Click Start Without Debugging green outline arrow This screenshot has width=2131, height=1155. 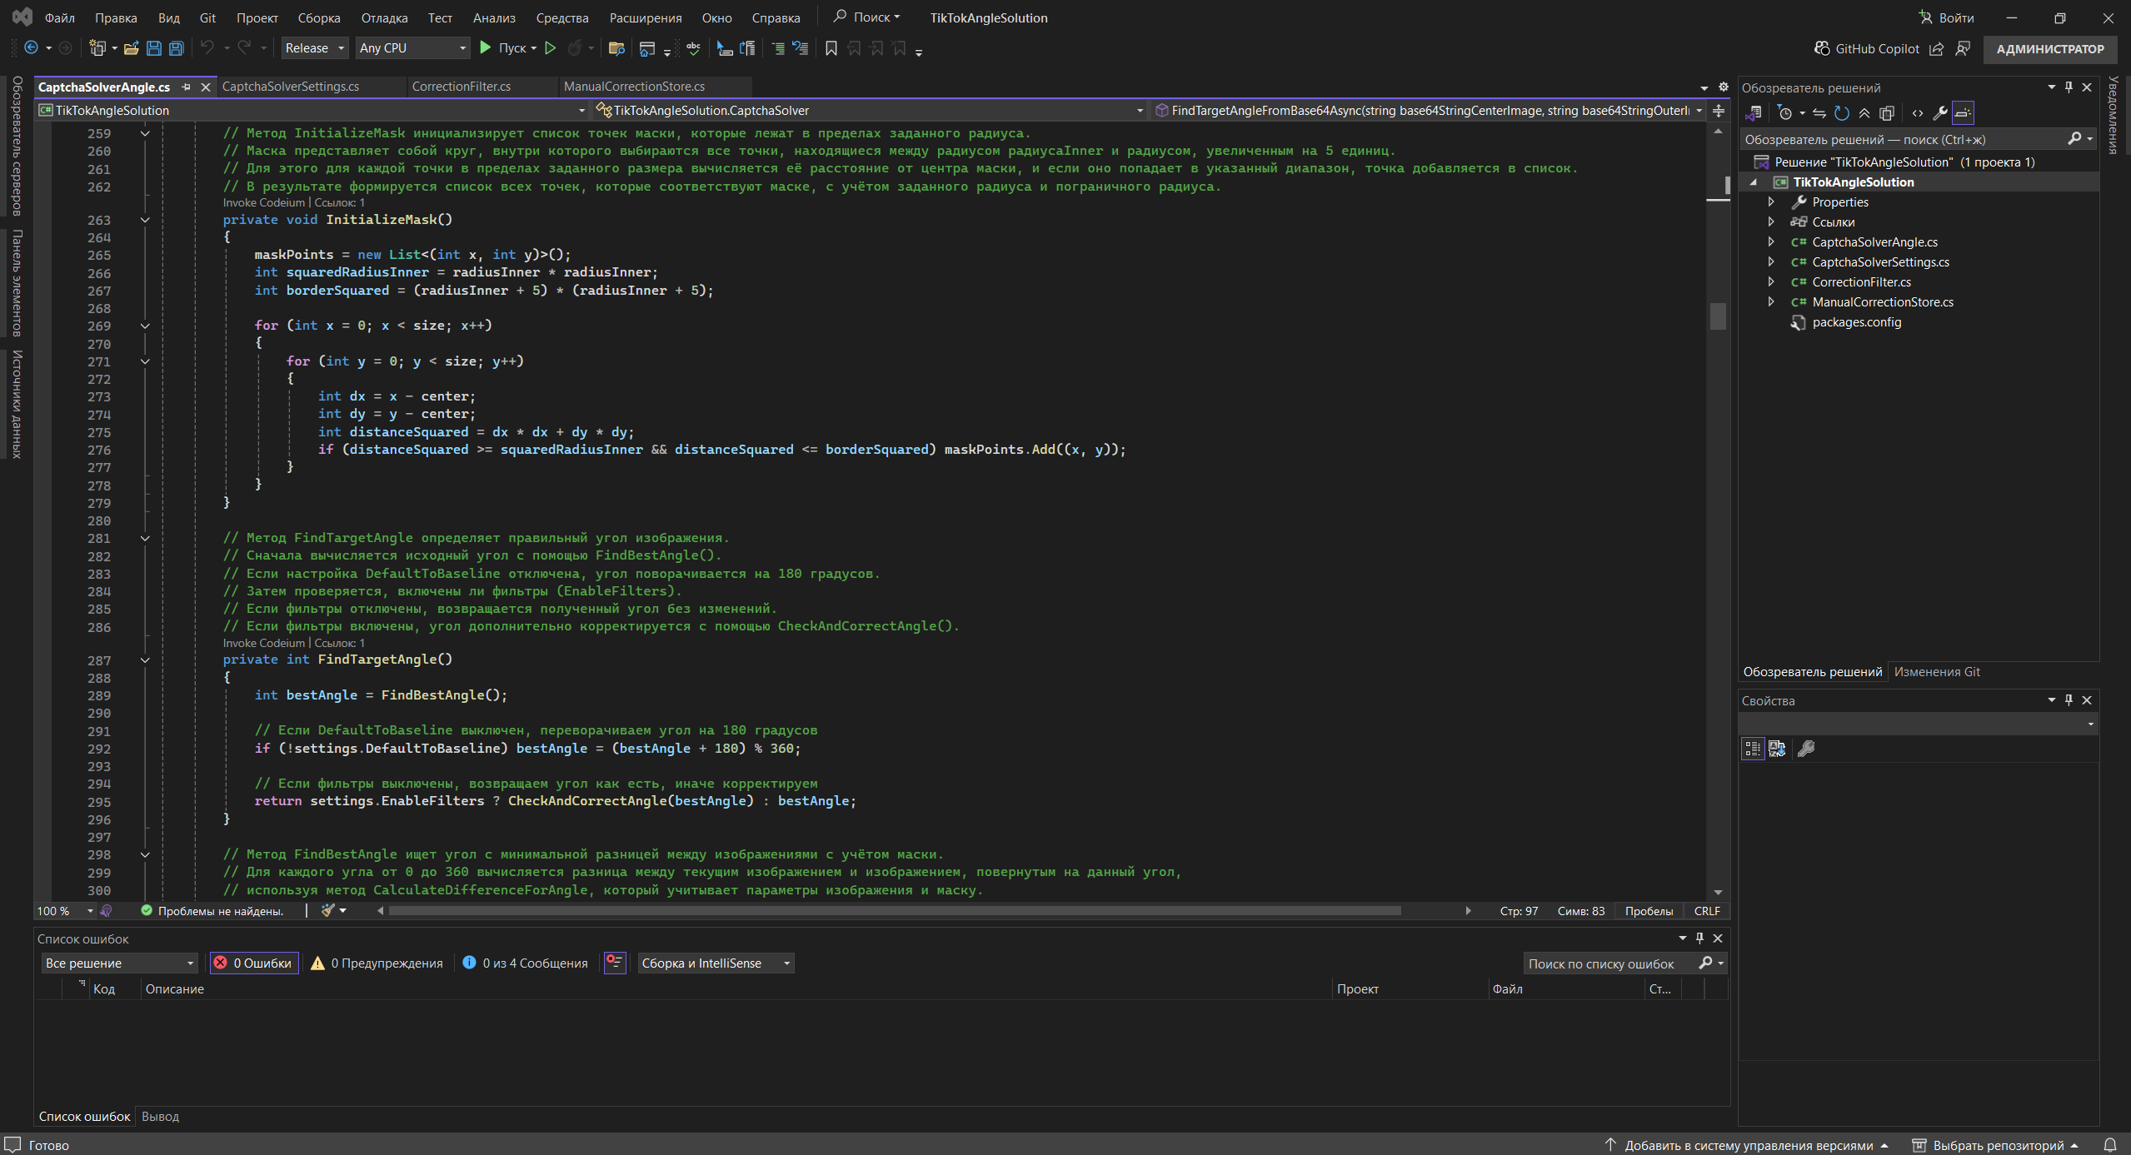coord(550,48)
